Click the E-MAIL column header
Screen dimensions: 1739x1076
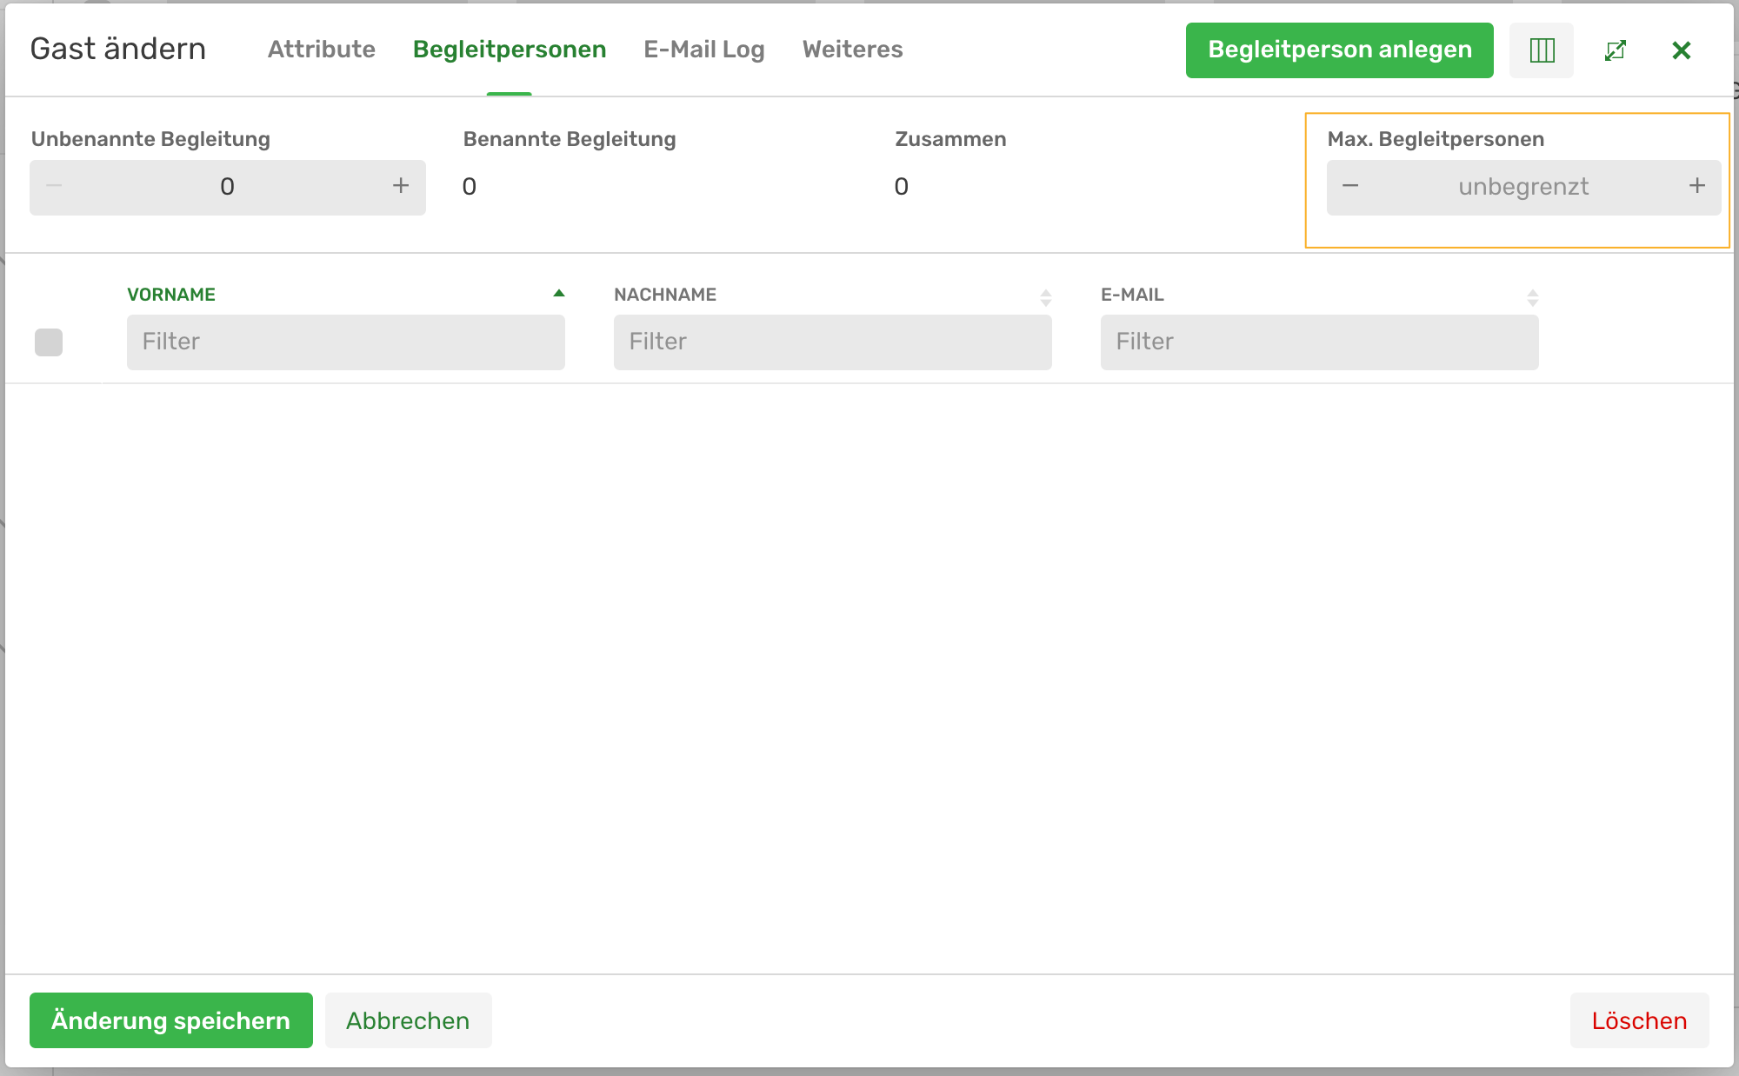click(x=1132, y=295)
